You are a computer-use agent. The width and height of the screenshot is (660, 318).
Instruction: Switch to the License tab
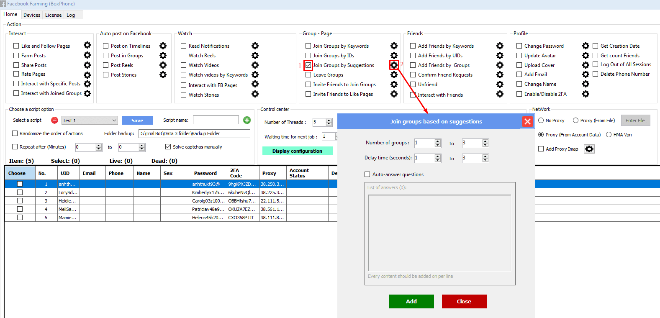(53, 15)
